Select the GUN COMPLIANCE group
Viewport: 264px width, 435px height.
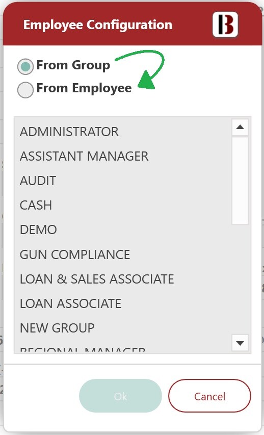(x=123, y=254)
